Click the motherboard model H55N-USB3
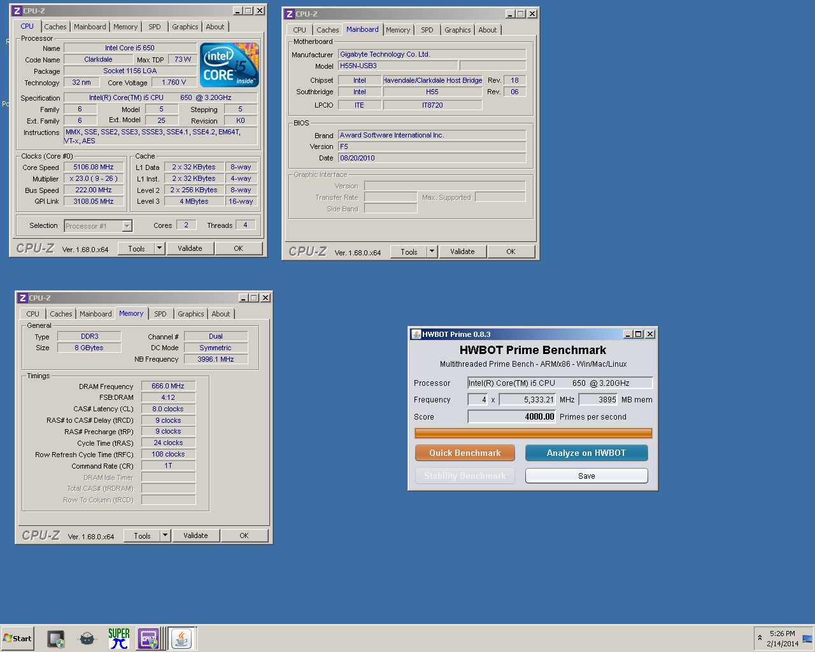Image resolution: width=815 pixels, height=652 pixels. (x=398, y=66)
